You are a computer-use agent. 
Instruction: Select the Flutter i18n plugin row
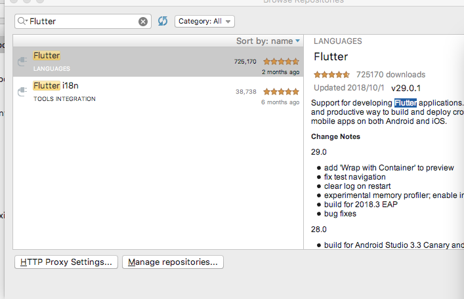[158, 92]
